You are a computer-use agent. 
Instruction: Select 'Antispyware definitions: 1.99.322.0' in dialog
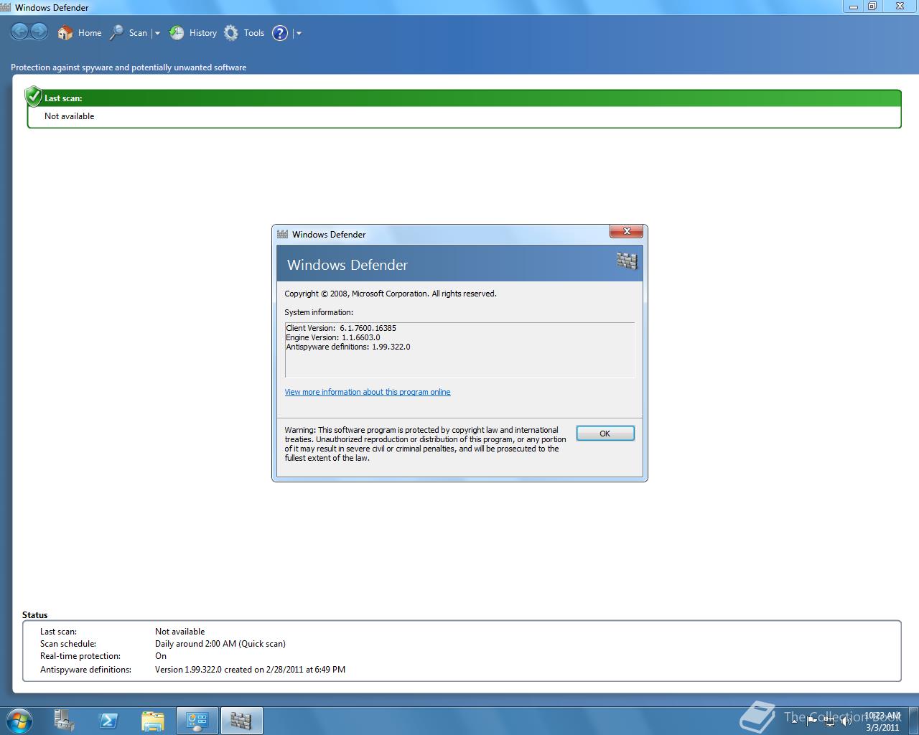[348, 347]
